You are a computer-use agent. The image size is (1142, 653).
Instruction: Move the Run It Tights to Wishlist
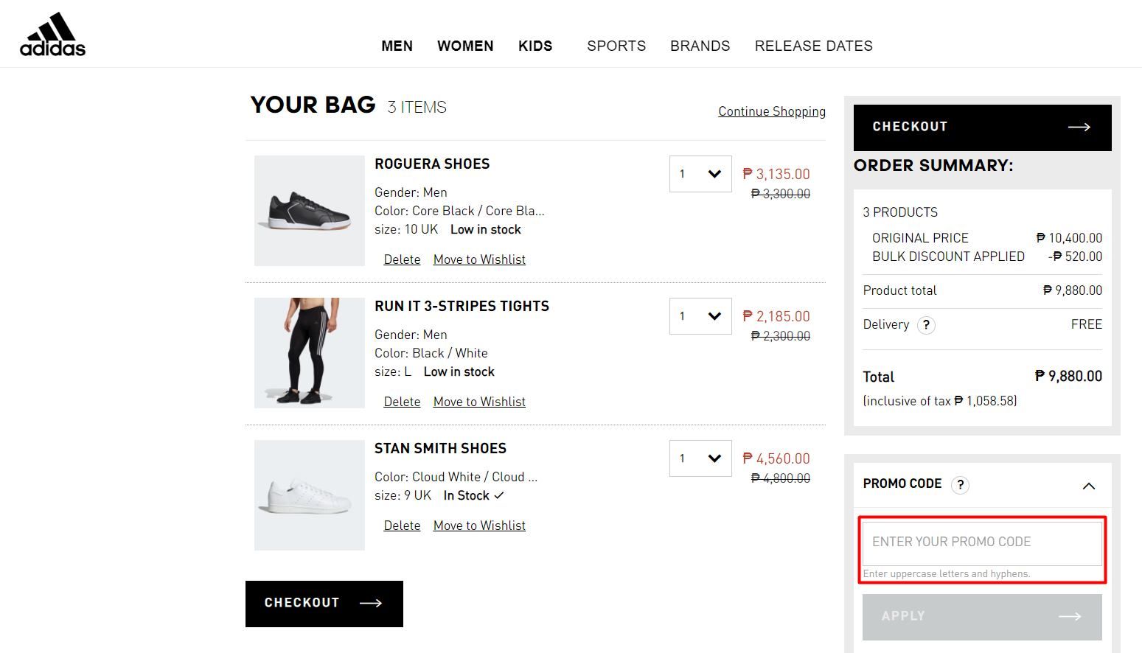pos(479,401)
